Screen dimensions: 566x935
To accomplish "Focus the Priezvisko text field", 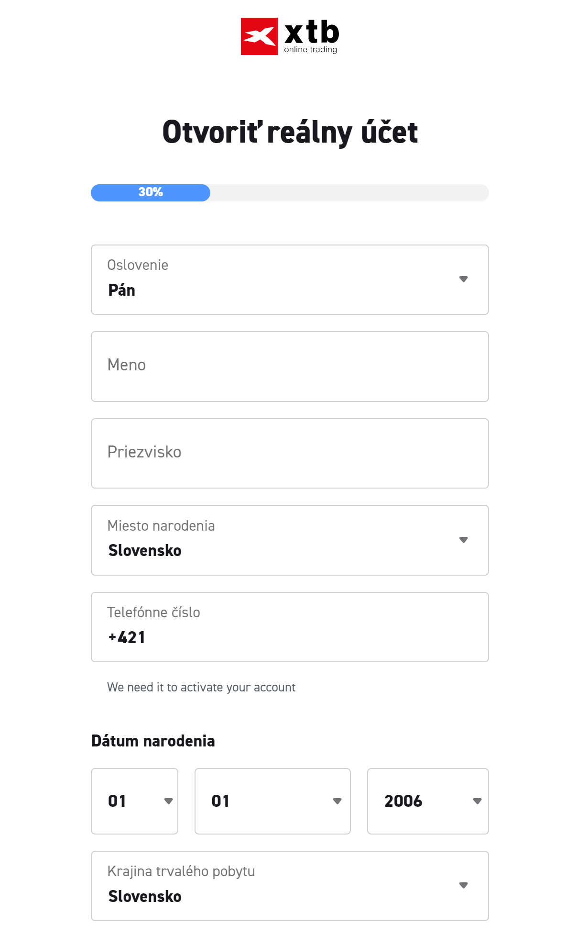I will [290, 454].
